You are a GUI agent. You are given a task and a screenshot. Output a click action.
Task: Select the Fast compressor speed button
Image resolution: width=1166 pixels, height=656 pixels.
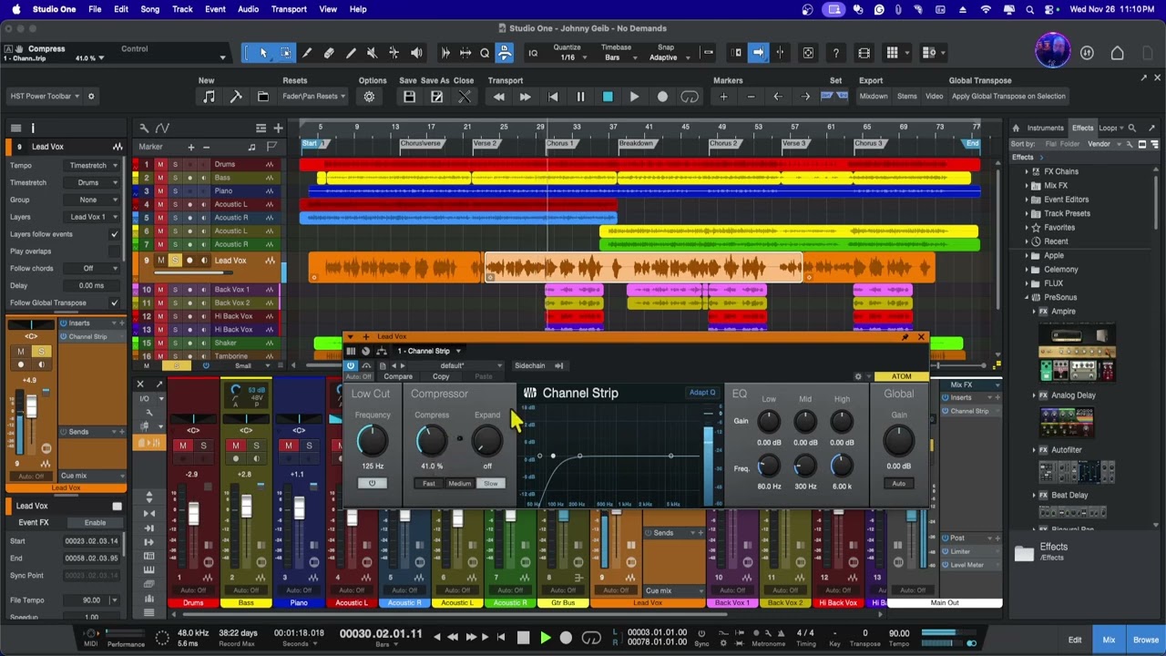click(x=429, y=484)
